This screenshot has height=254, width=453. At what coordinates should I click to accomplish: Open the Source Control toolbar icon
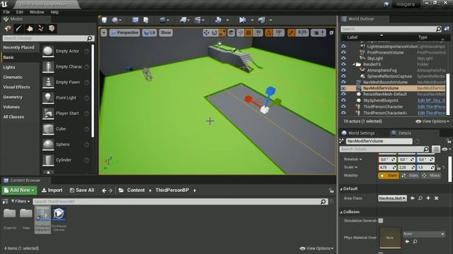[x=115, y=20]
